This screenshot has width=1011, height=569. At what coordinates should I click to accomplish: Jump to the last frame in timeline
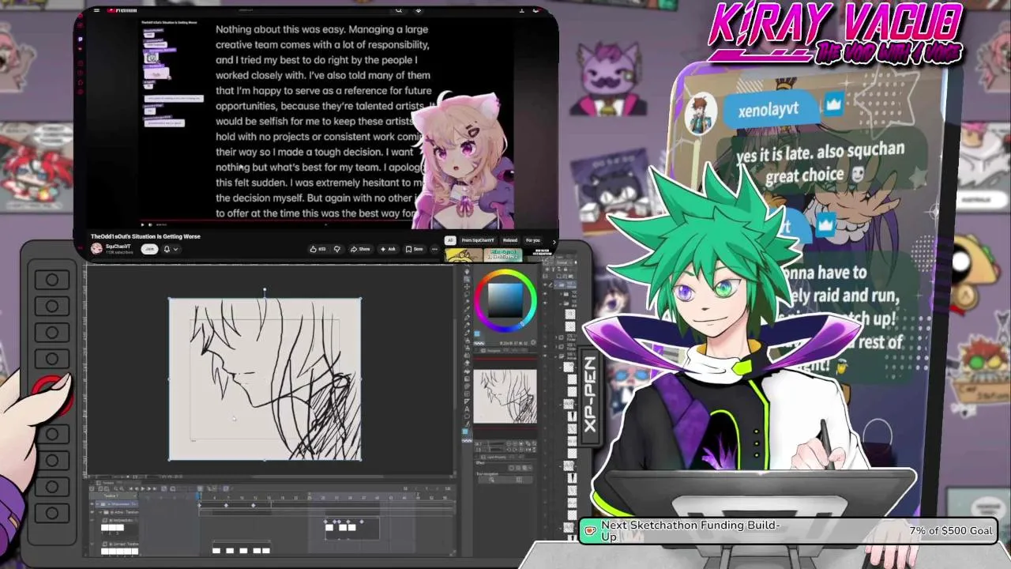(155, 488)
